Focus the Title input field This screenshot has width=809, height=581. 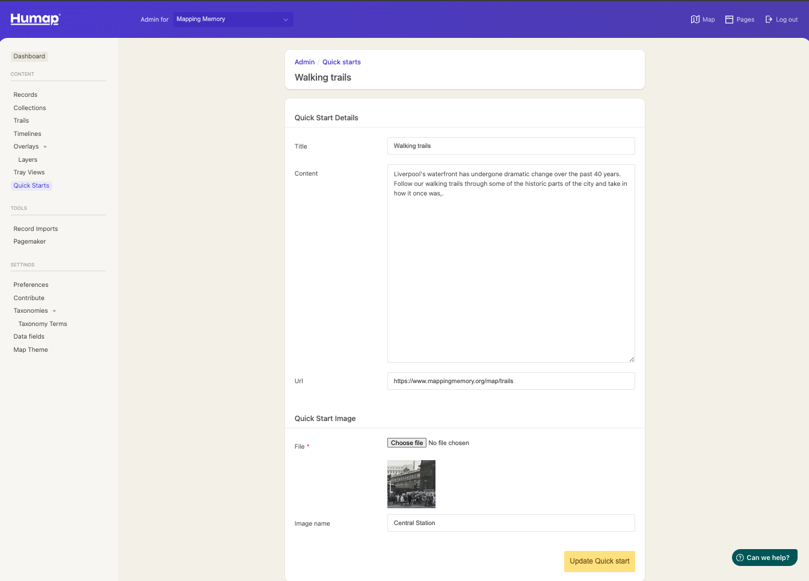click(511, 146)
